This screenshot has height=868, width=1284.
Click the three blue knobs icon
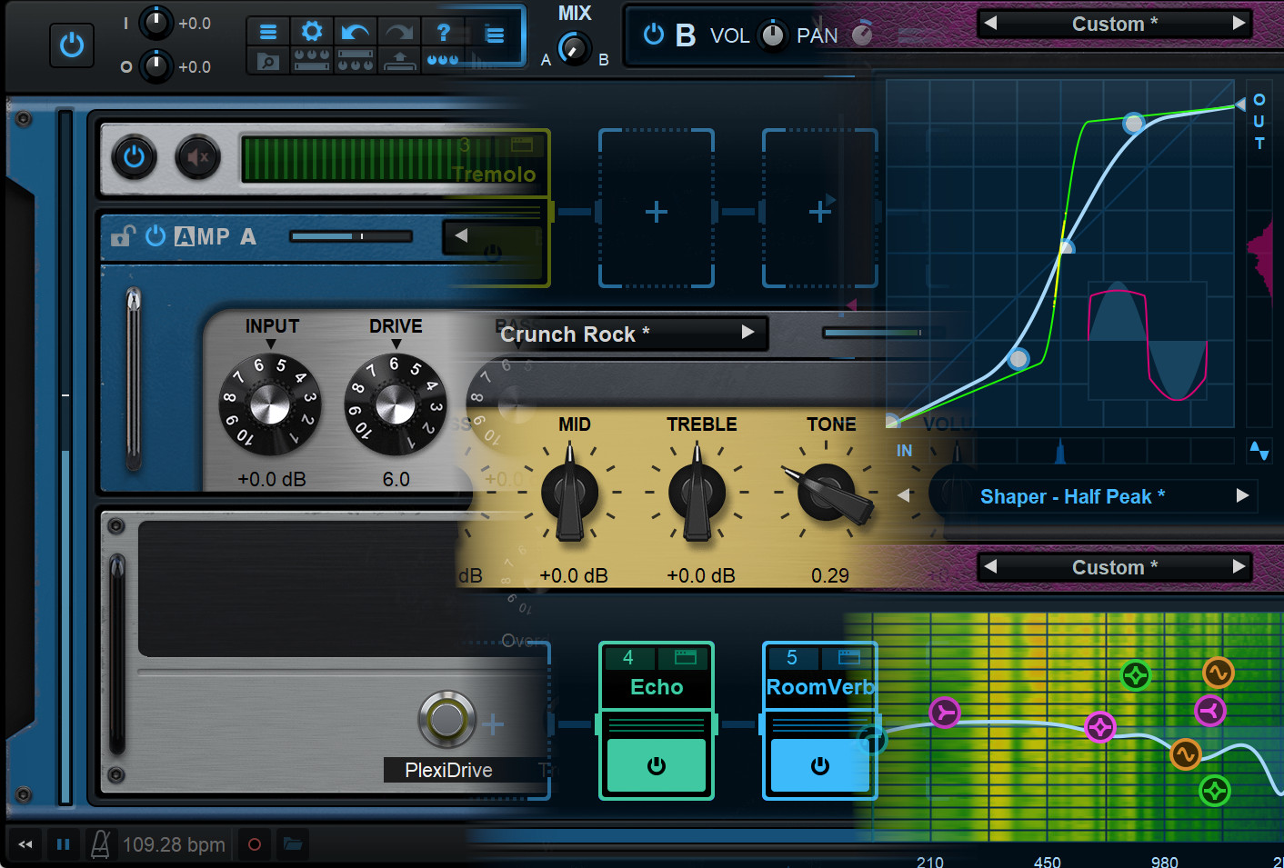443,61
